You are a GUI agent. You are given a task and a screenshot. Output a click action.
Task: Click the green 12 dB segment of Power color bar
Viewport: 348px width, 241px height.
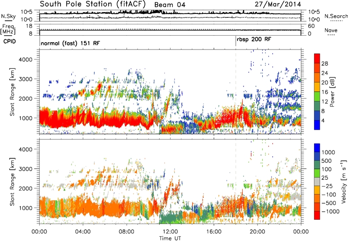click(317, 97)
